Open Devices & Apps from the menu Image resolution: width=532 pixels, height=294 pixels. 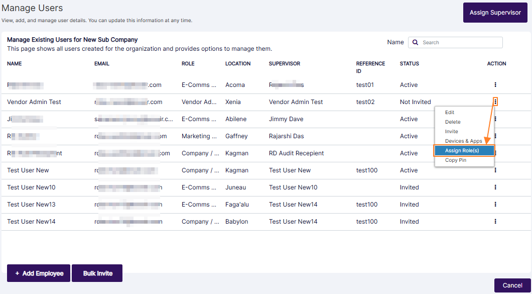coord(463,141)
